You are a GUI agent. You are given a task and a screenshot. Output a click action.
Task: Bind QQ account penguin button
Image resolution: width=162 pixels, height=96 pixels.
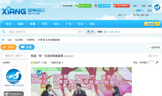[102, 6]
